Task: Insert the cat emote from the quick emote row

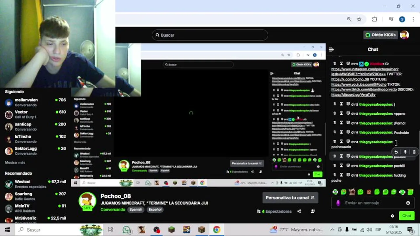Action: (352, 192)
